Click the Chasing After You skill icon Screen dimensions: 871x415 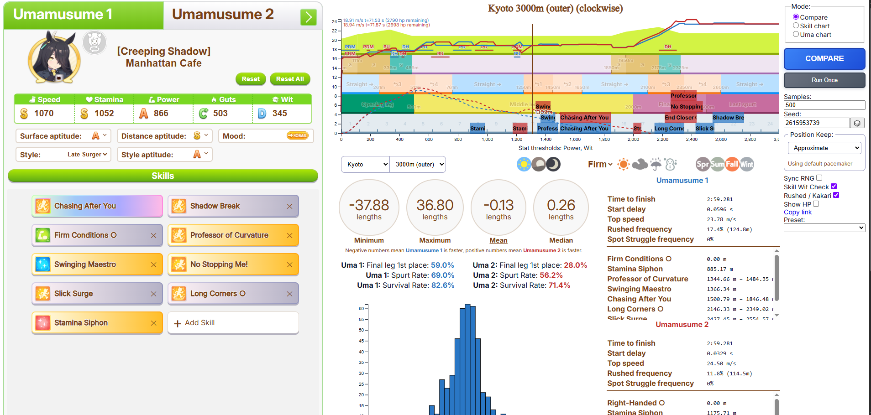point(43,206)
